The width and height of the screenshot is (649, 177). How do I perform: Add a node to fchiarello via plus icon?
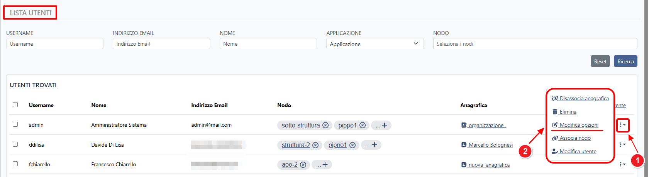tap(325, 165)
